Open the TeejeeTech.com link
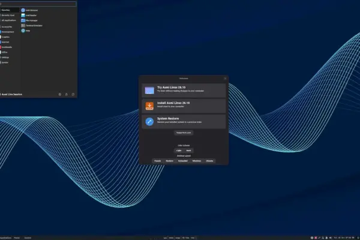 184,133
